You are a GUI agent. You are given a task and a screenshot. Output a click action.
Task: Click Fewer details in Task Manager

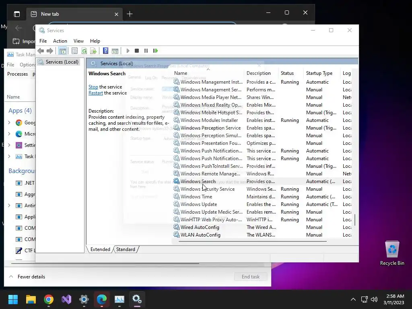[31, 277]
